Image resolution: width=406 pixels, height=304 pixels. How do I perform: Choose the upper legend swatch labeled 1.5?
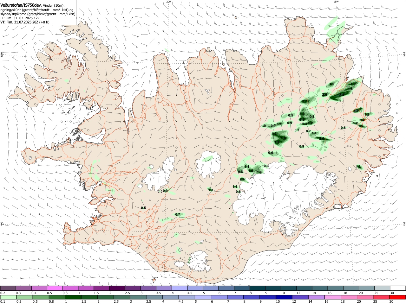point(101,288)
